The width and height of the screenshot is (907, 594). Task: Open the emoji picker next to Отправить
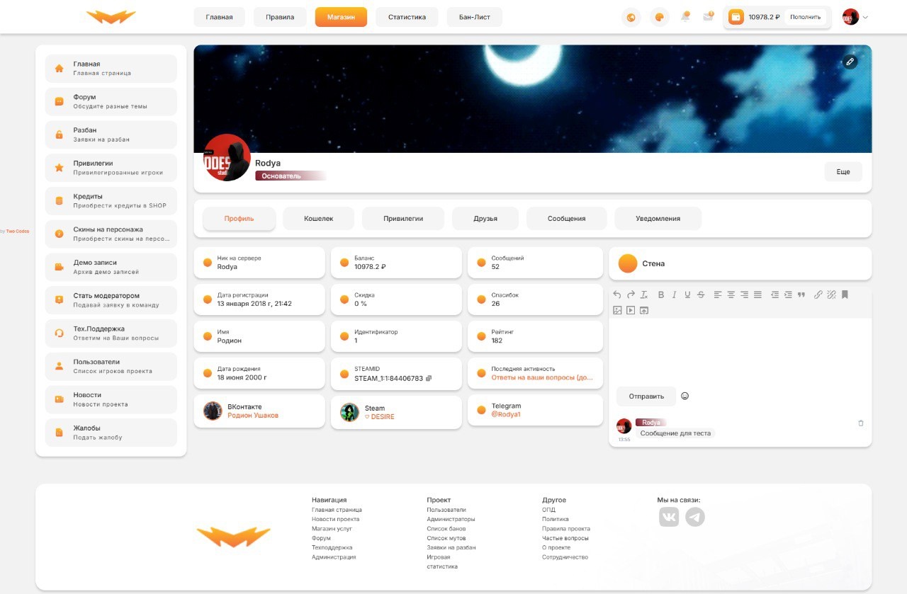click(685, 396)
